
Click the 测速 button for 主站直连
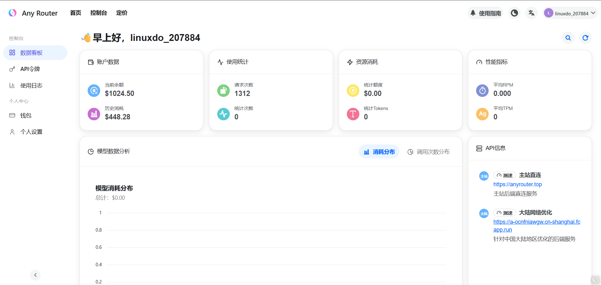coord(505,175)
